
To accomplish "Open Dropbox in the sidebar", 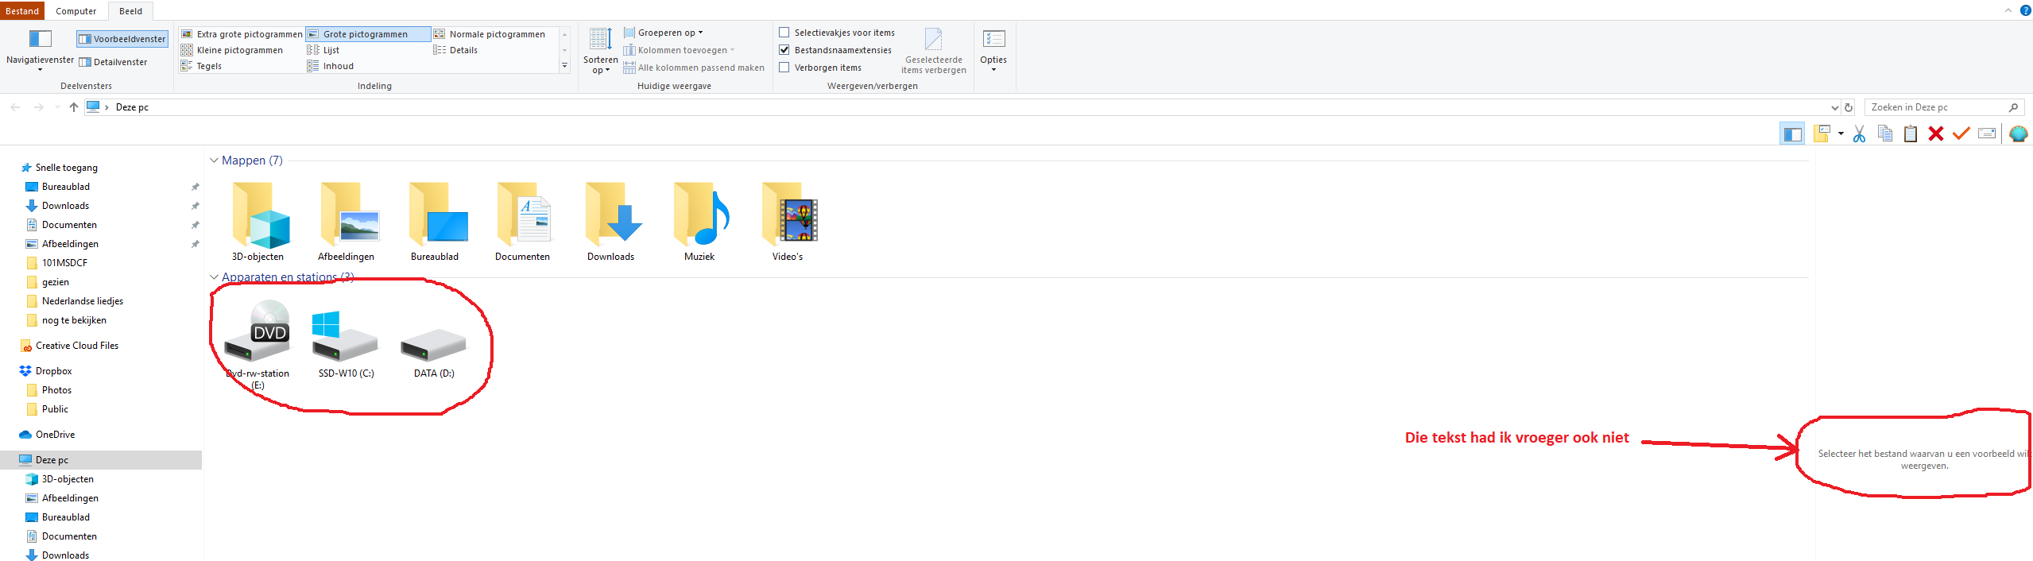I will 46,371.
